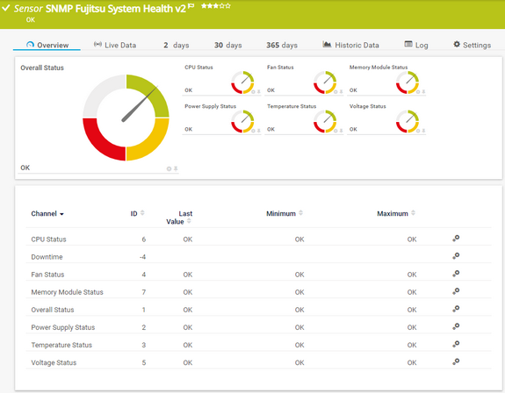
Task: Sort table by Minimum column
Action: pyautogui.click(x=285, y=213)
